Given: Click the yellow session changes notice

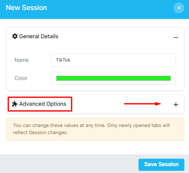Looking at the screenshot, I should tap(95, 129).
